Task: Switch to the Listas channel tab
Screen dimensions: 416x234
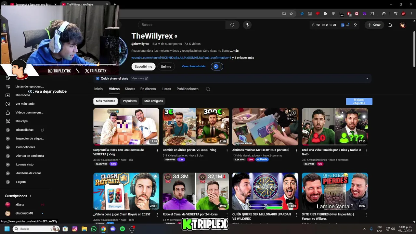Action: coord(166,89)
